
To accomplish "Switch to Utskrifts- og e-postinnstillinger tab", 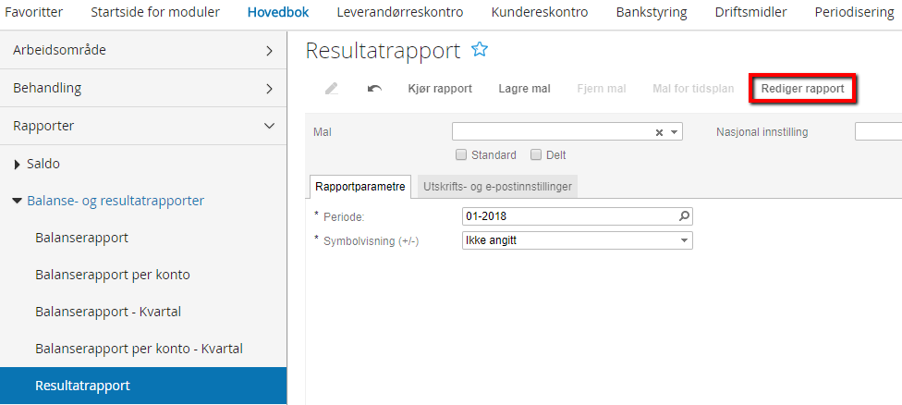I will click(x=497, y=187).
